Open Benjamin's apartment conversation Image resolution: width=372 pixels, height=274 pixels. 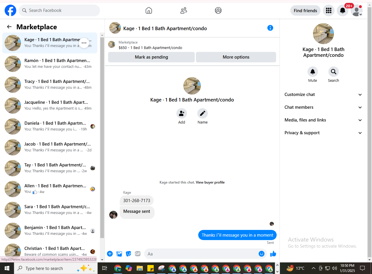(x=50, y=231)
